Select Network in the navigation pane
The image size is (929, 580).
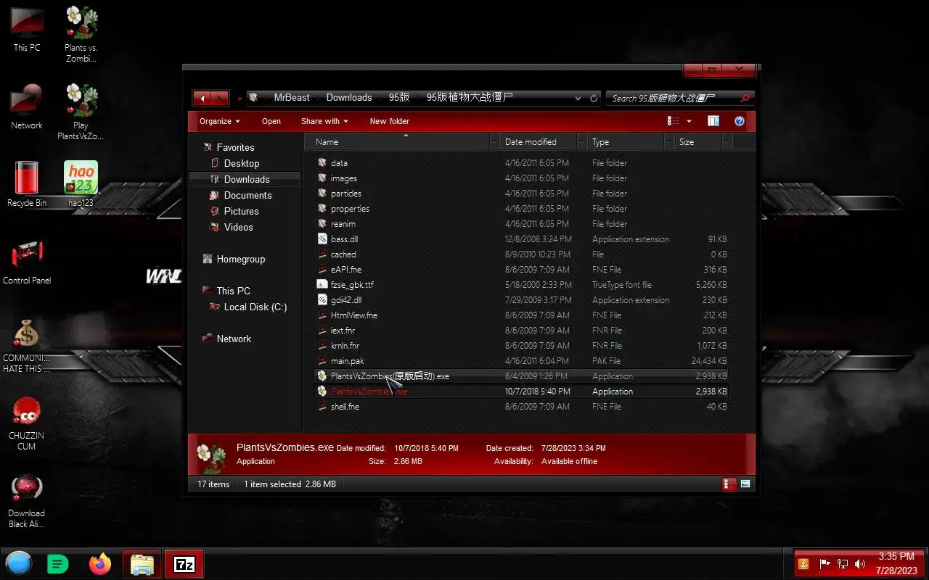point(234,339)
